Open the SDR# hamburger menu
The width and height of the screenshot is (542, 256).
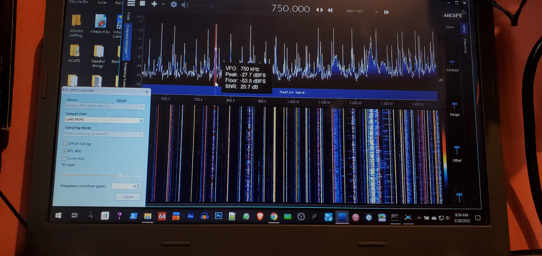(131, 3)
